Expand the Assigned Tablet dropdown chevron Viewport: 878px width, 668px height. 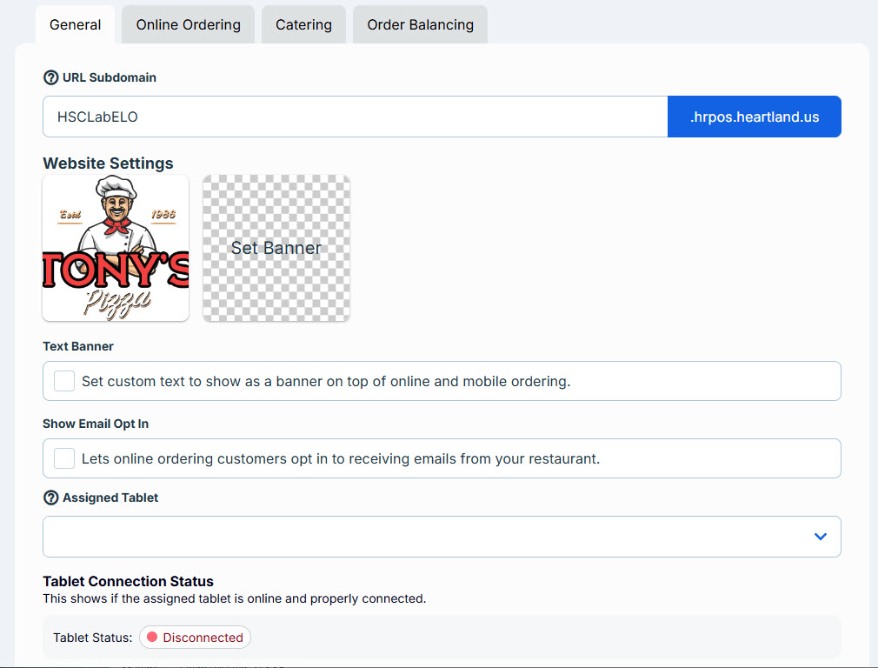click(821, 537)
